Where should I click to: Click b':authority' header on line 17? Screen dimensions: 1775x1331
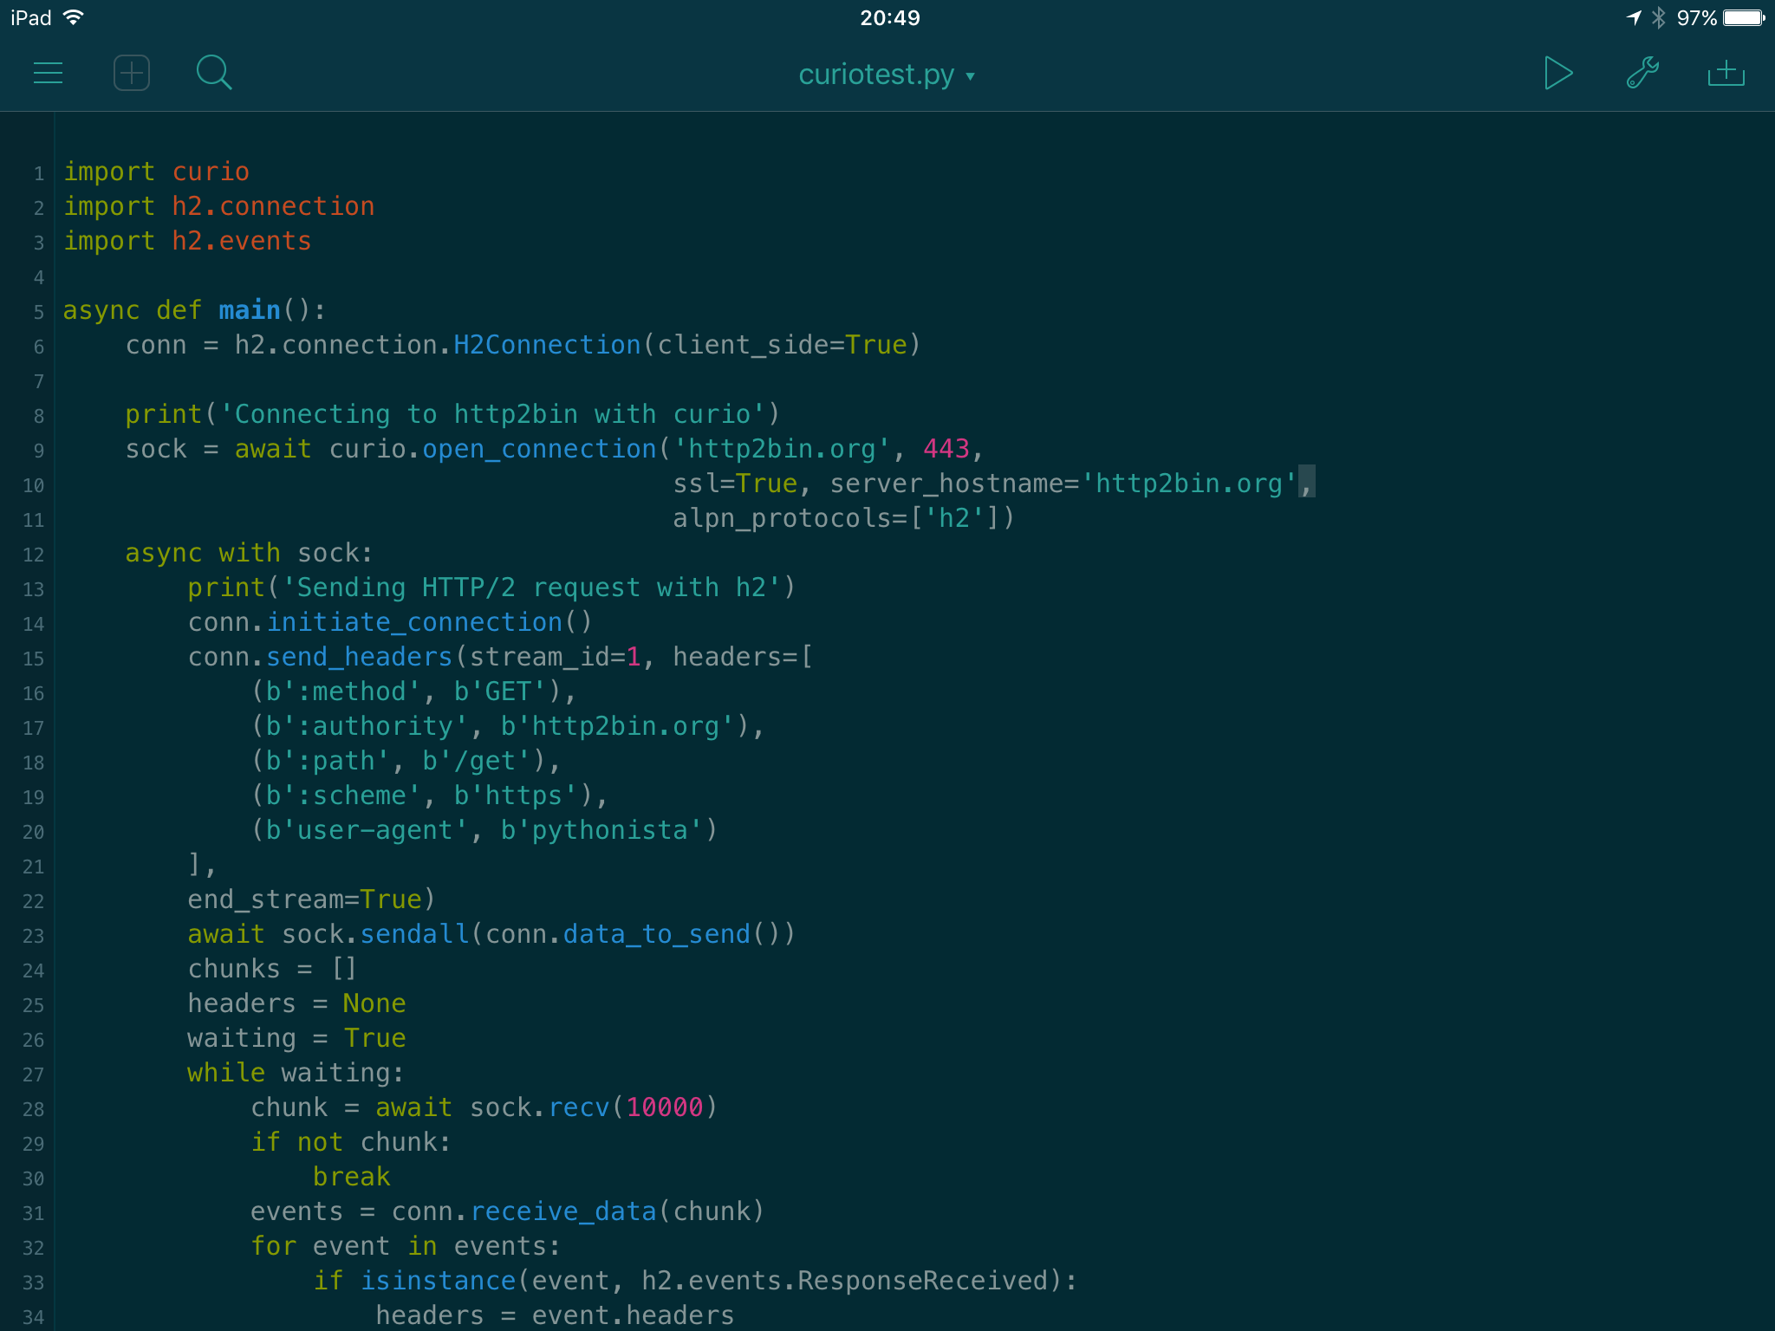tap(367, 726)
